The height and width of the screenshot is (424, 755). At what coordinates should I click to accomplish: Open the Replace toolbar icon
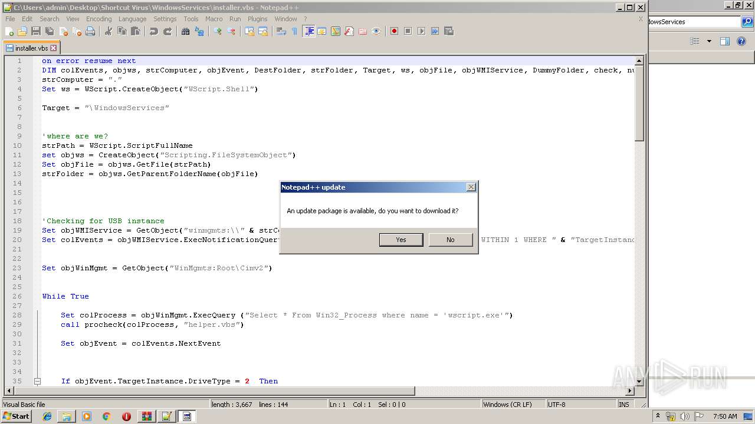point(199,31)
